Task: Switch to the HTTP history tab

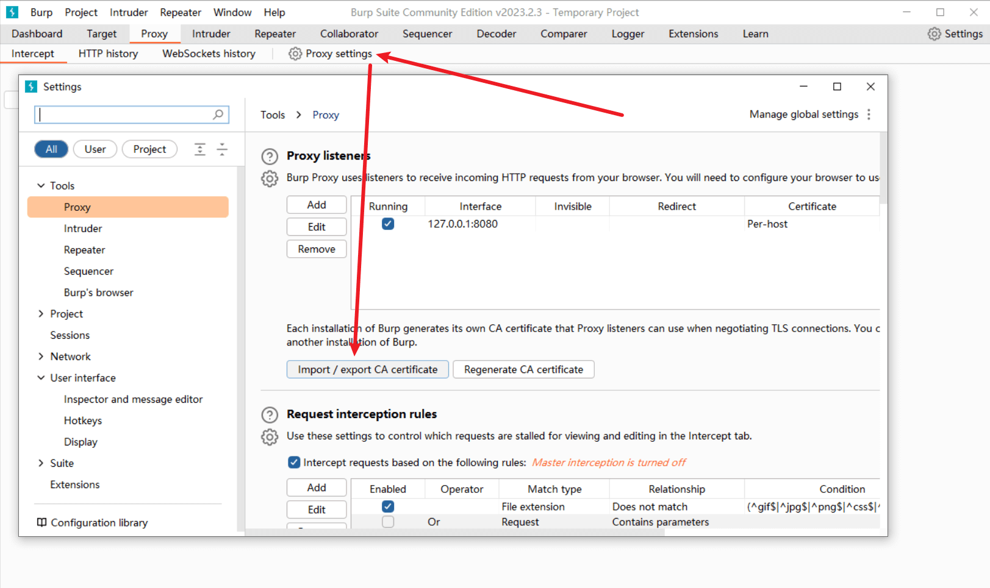Action: pos(108,54)
